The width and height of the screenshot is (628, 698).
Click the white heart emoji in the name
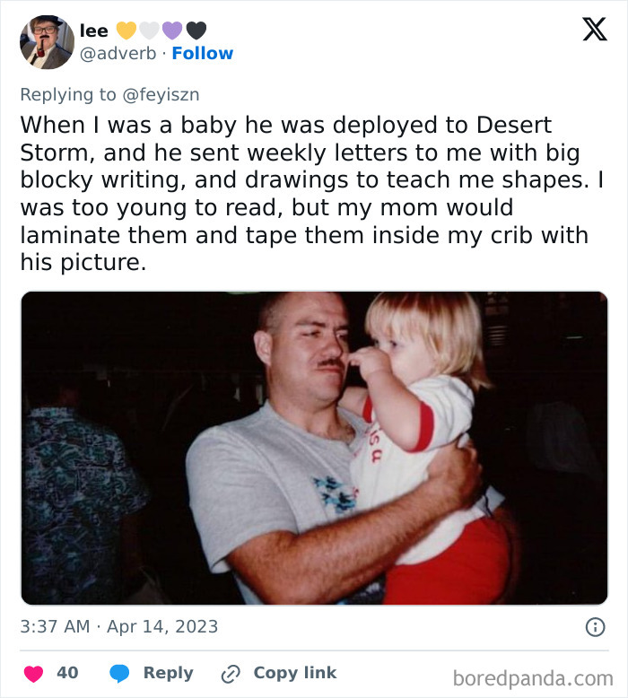tap(149, 31)
